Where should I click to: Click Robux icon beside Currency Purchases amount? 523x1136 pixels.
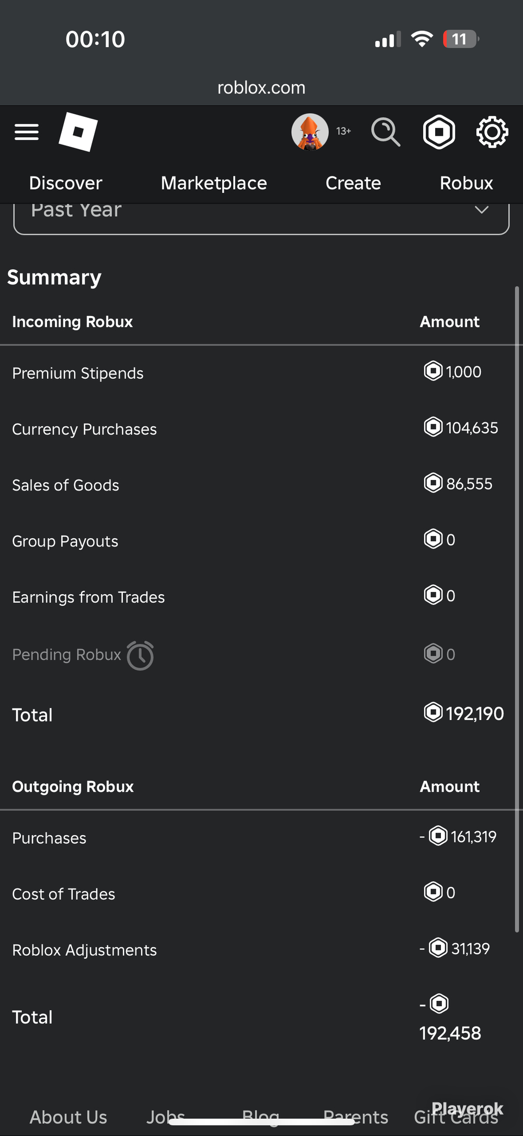tap(433, 427)
